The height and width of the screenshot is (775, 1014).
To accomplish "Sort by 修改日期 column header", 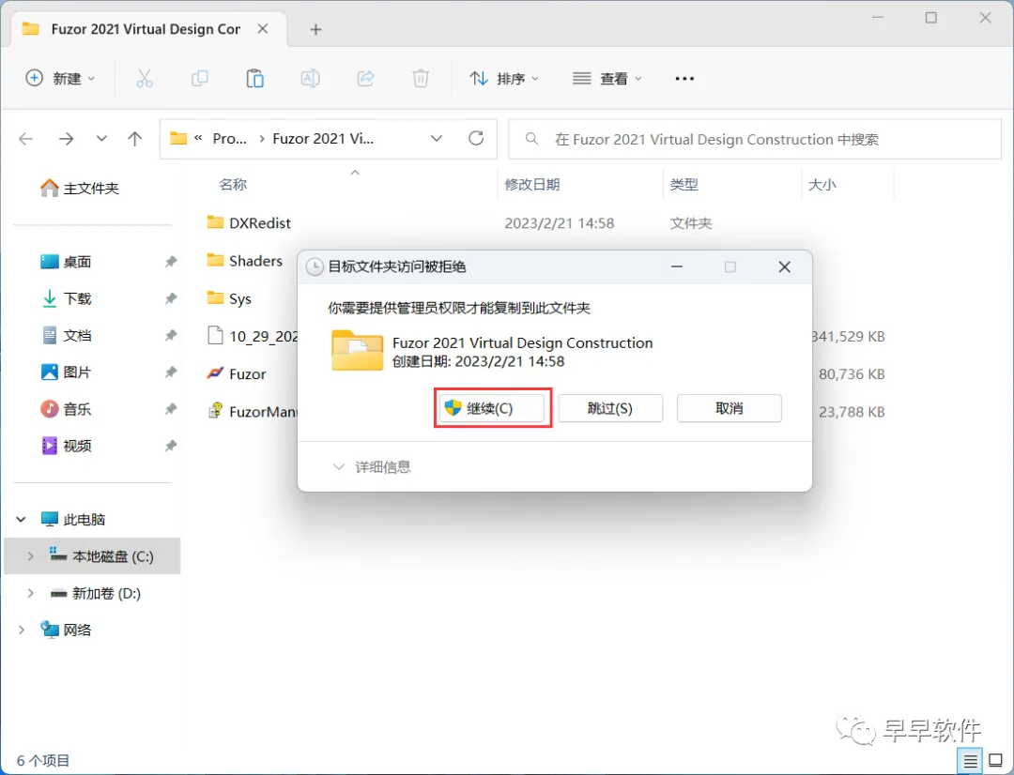I will coord(531,185).
